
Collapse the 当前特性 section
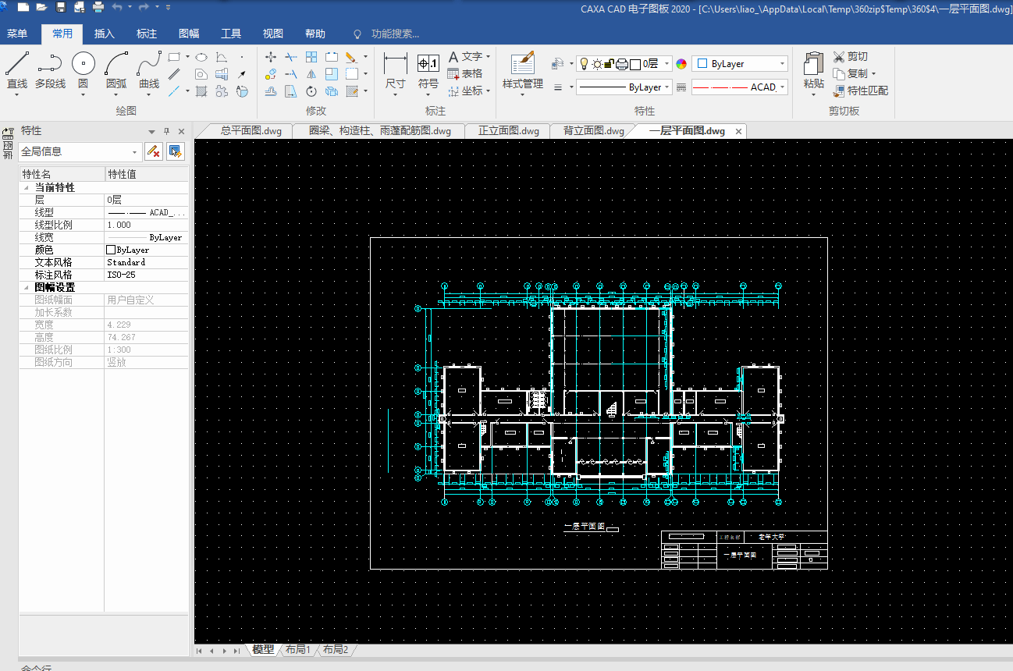coord(27,188)
